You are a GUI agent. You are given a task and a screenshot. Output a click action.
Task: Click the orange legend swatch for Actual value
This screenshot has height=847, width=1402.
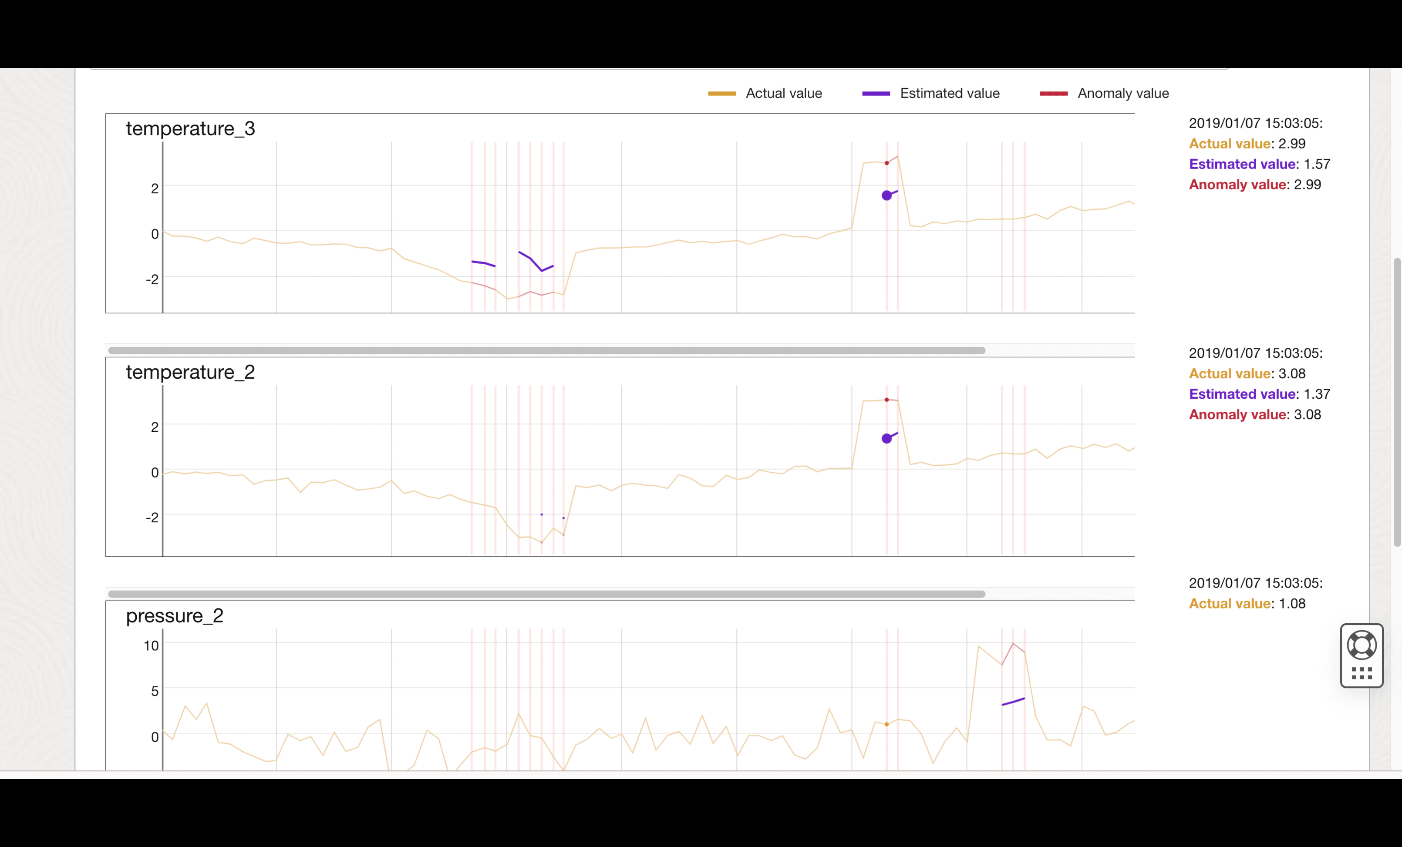[x=721, y=93]
